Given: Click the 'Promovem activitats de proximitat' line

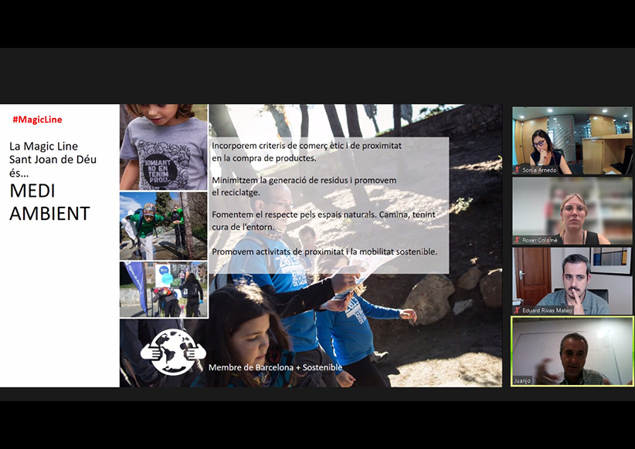Looking at the screenshot, I should 324,252.
